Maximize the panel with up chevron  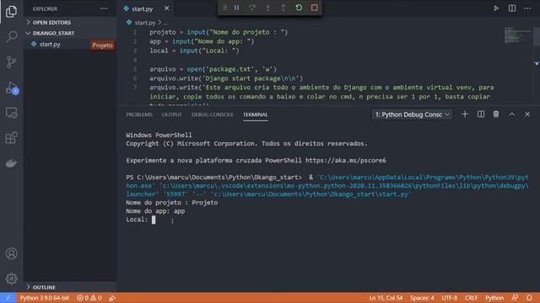(x=512, y=114)
